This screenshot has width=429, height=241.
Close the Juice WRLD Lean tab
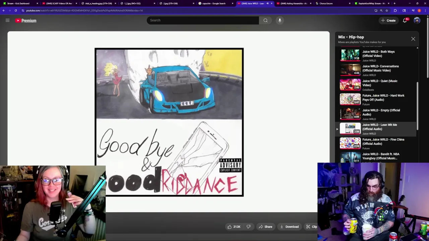271,3
